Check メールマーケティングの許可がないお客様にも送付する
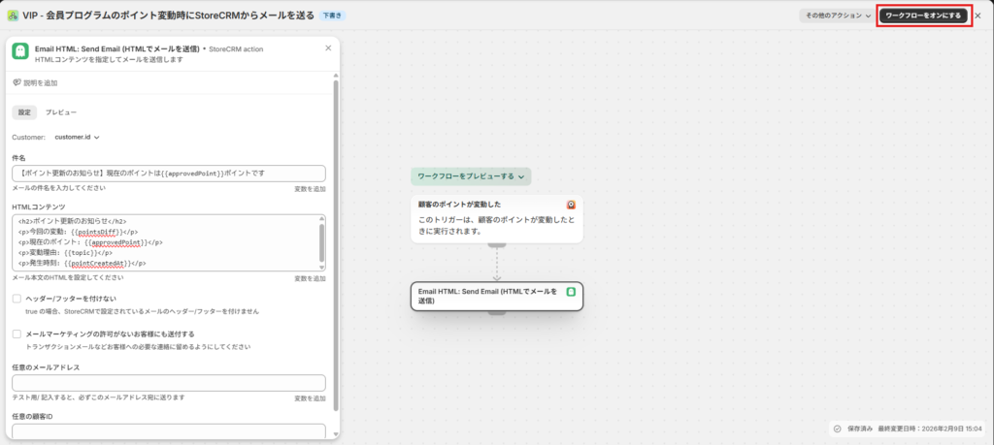The image size is (994, 445). (17, 334)
